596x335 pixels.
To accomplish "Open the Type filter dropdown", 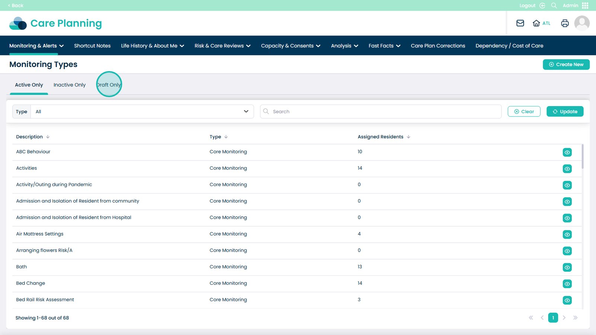I will tap(142, 112).
